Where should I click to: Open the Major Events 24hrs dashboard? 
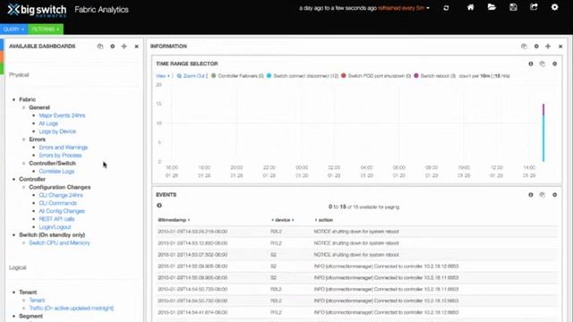[62, 115]
